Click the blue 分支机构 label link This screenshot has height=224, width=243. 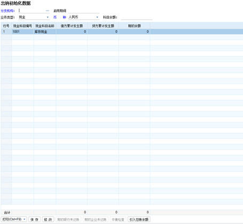pyautogui.click(x=7, y=11)
